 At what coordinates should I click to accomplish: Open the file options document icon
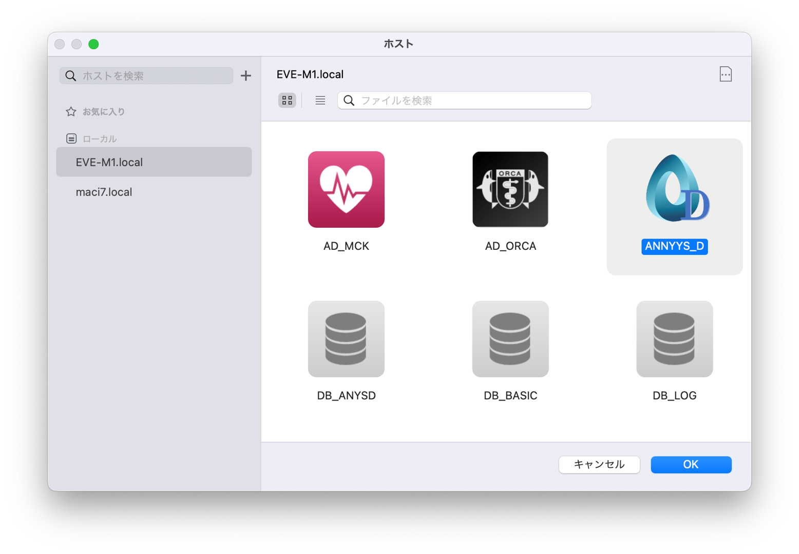726,74
